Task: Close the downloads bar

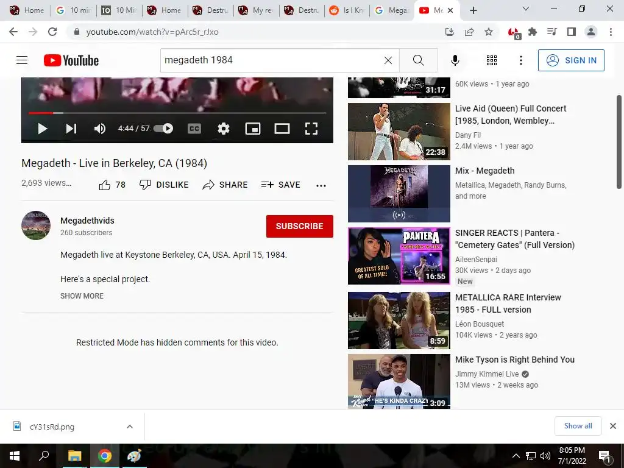Action: coord(613,426)
